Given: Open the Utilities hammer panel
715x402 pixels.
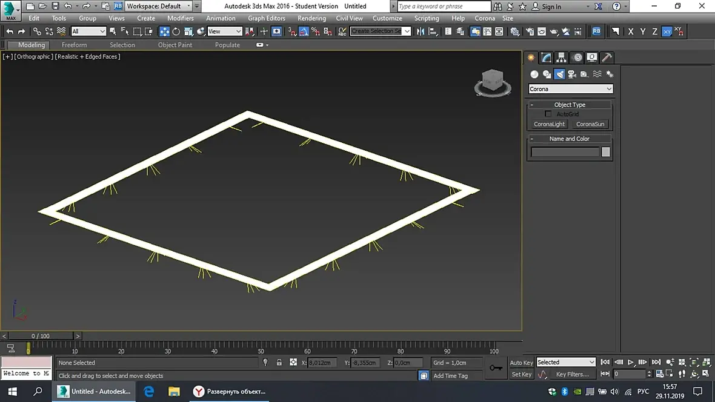Looking at the screenshot, I should (607, 58).
